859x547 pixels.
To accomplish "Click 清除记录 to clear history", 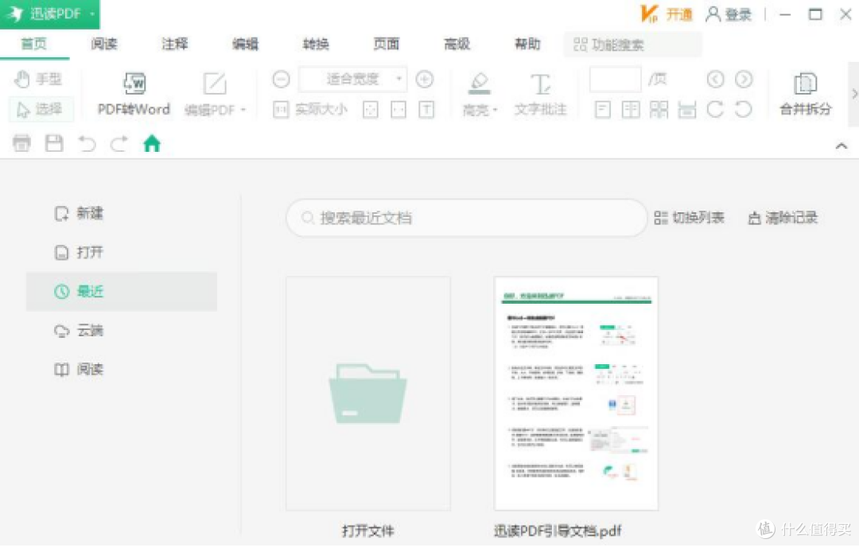I will coord(783,218).
